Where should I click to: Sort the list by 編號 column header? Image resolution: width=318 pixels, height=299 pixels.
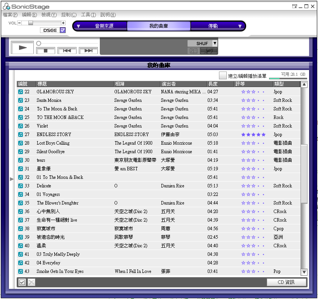click(x=26, y=84)
